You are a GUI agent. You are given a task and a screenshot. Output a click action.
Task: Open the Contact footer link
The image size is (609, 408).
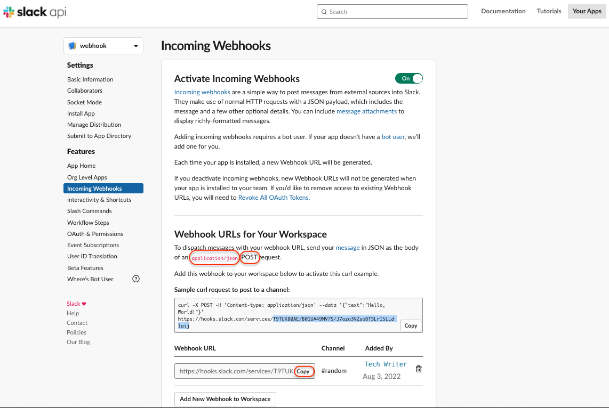click(x=77, y=323)
